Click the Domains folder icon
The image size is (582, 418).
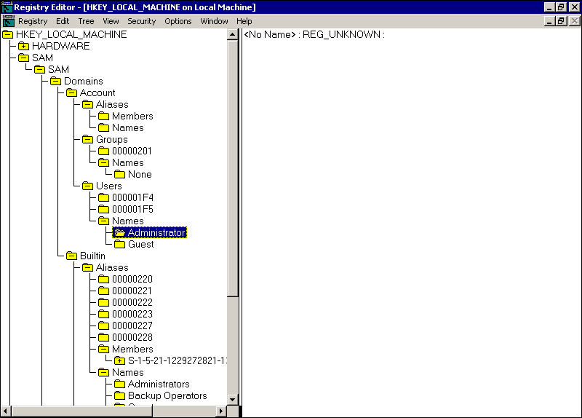click(x=56, y=81)
